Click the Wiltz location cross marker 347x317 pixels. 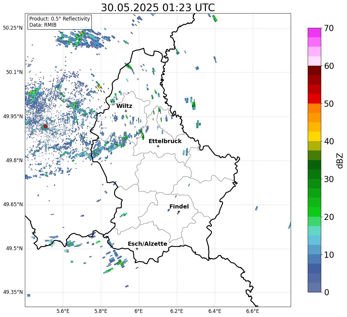coord(126,111)
